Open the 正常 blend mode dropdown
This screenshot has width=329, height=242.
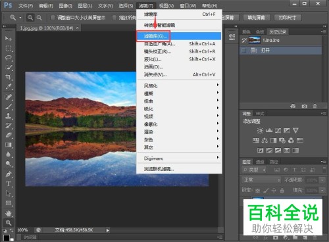261,180
